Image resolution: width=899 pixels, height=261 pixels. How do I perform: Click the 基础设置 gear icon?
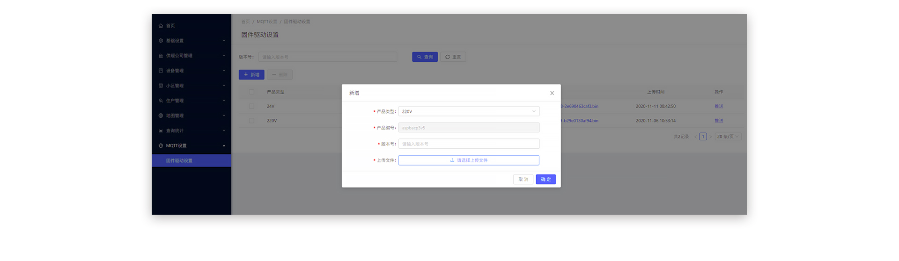point(161,41)
